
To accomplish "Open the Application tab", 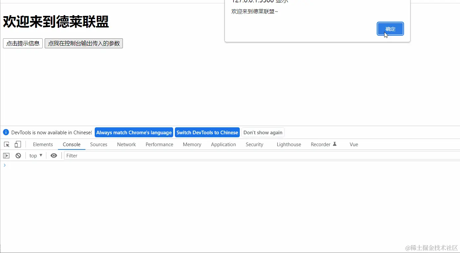I will coord(224,145).
